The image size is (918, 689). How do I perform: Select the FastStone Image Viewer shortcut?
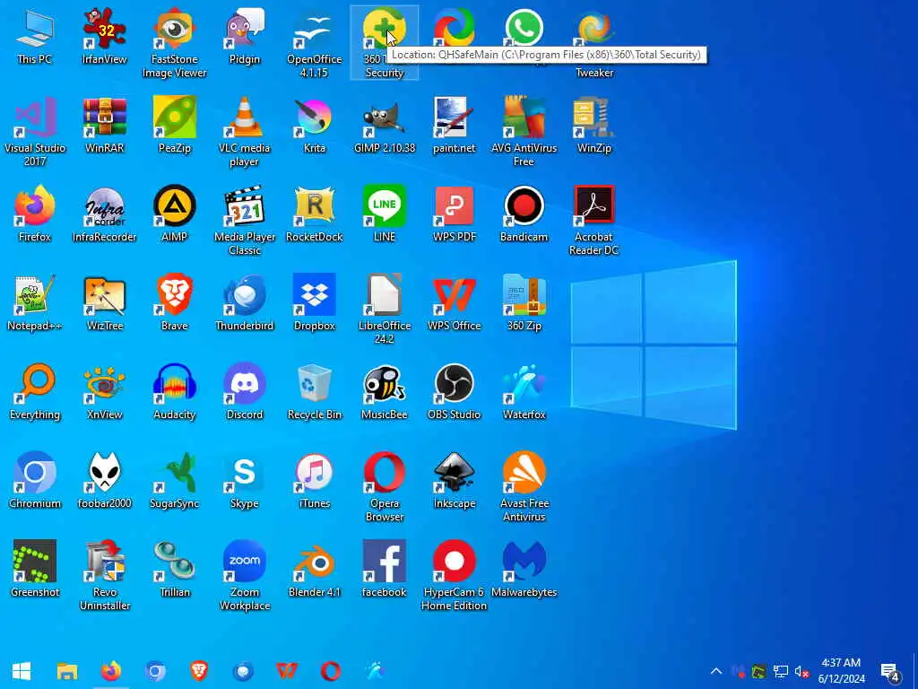175,43
